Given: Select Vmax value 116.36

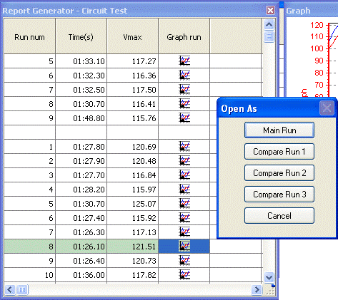Looking at the screenshot, I should (132, 76).
